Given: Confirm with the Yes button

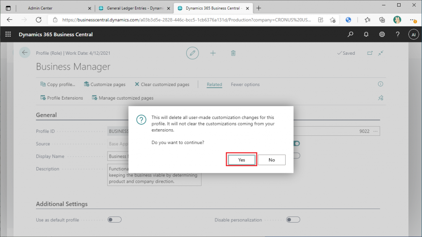Looking at the screenshot, I should click(x=241, y=160).
